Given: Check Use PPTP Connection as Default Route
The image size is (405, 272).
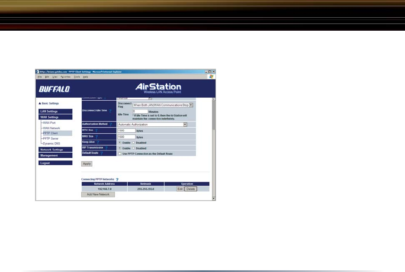Looking at the screenshot, I should click(x=120, y=154).
